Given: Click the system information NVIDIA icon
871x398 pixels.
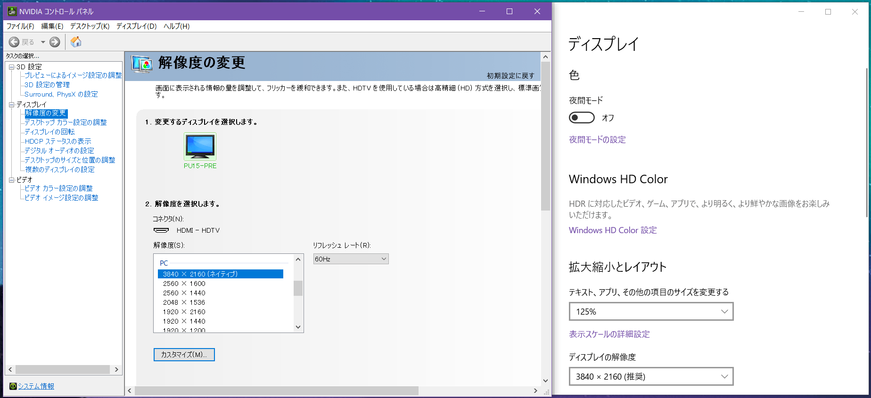Looking at the screenshot, I should pyautogui.click(x=13, y=386).
